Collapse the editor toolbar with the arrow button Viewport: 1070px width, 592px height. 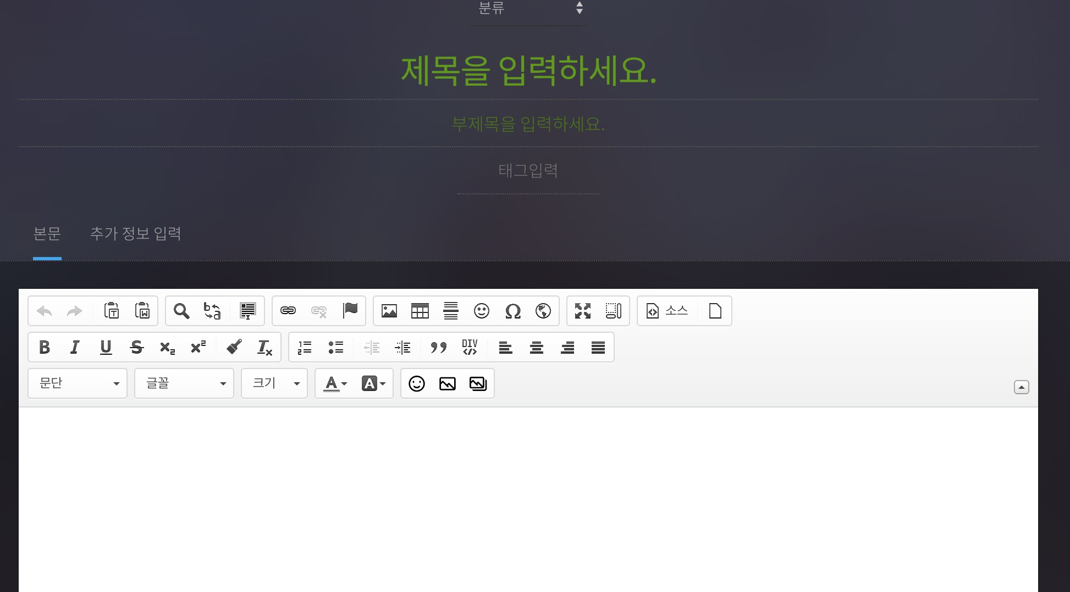[x=1022, y=387]
